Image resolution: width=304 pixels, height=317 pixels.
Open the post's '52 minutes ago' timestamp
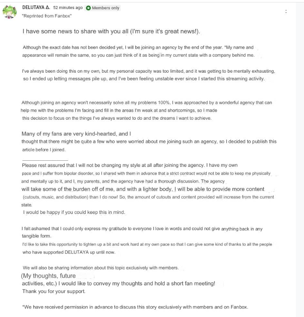[68, 8]
